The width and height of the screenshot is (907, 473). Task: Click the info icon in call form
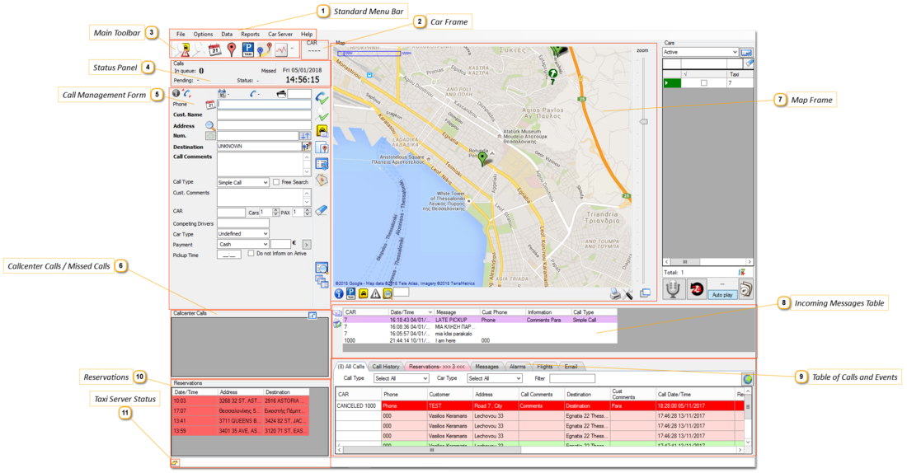[176, 93]
